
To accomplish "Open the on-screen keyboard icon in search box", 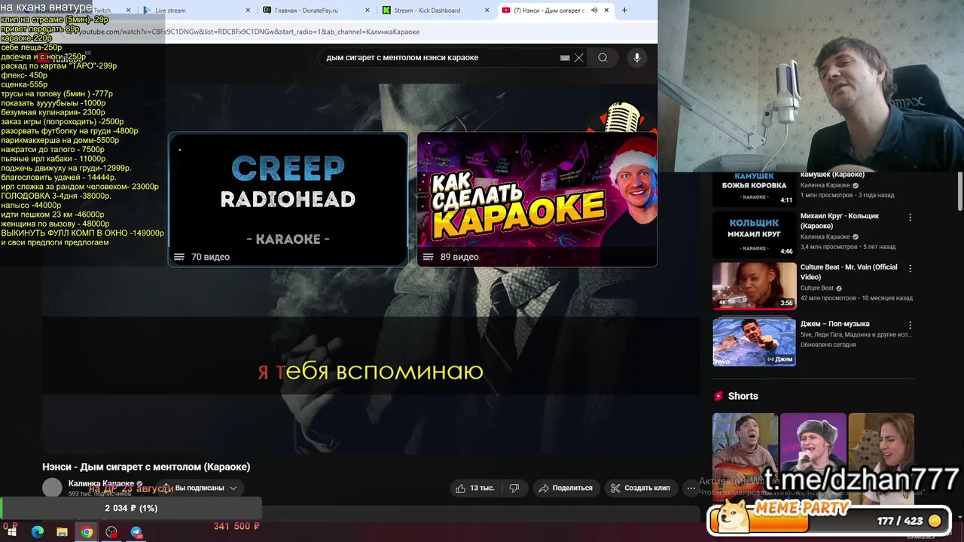I will coord(565,58).
